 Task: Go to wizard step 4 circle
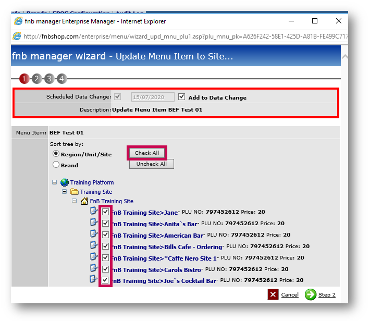tap(61, 79)
